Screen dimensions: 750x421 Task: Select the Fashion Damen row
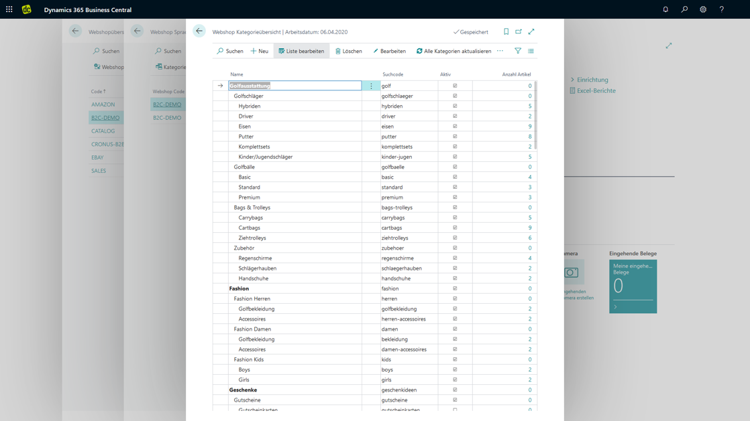pos(374,329)
